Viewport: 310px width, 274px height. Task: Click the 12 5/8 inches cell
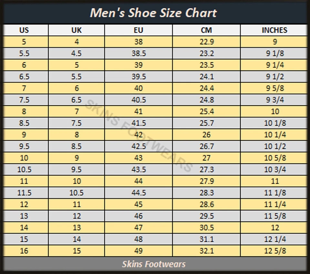click(x=275, y=251)
